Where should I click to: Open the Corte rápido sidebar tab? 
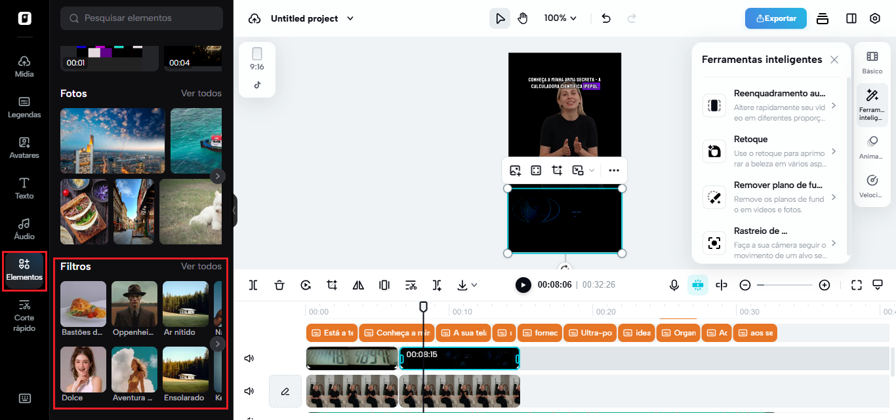[24, 315]
